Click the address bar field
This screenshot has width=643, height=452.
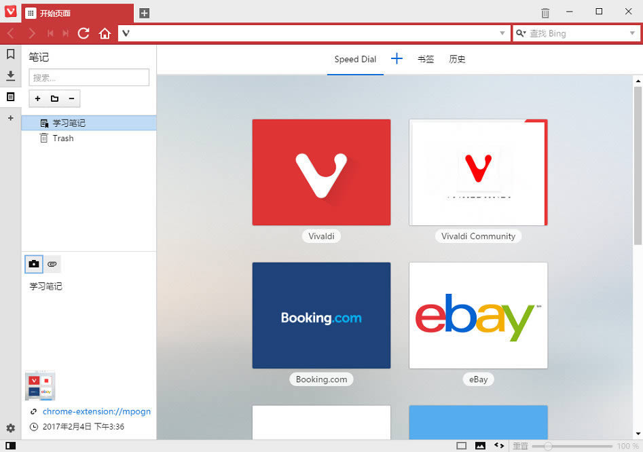coord(314,33)
